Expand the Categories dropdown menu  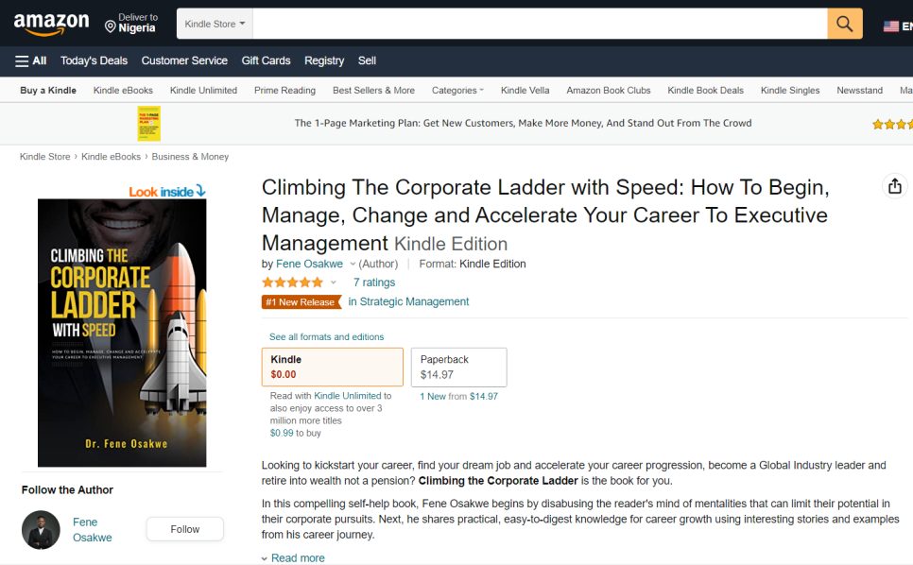pyautogui.click(x=457, y=91)
